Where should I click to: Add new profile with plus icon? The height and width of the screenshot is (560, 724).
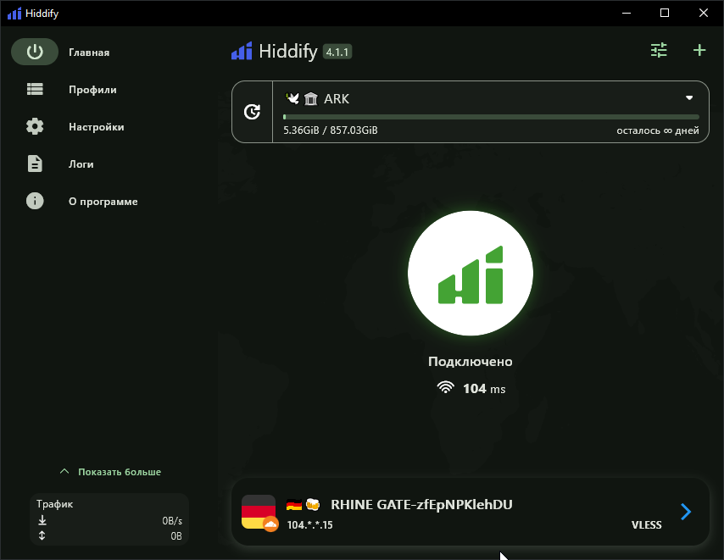click(x=699, y=51)
